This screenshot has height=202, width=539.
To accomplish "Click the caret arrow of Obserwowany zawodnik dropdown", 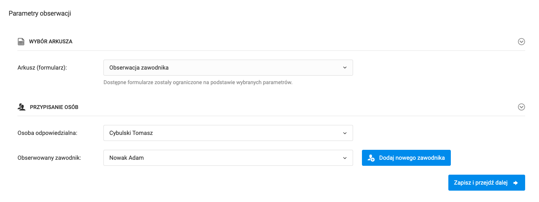I will pyautogui.click(x=345, y=158).
